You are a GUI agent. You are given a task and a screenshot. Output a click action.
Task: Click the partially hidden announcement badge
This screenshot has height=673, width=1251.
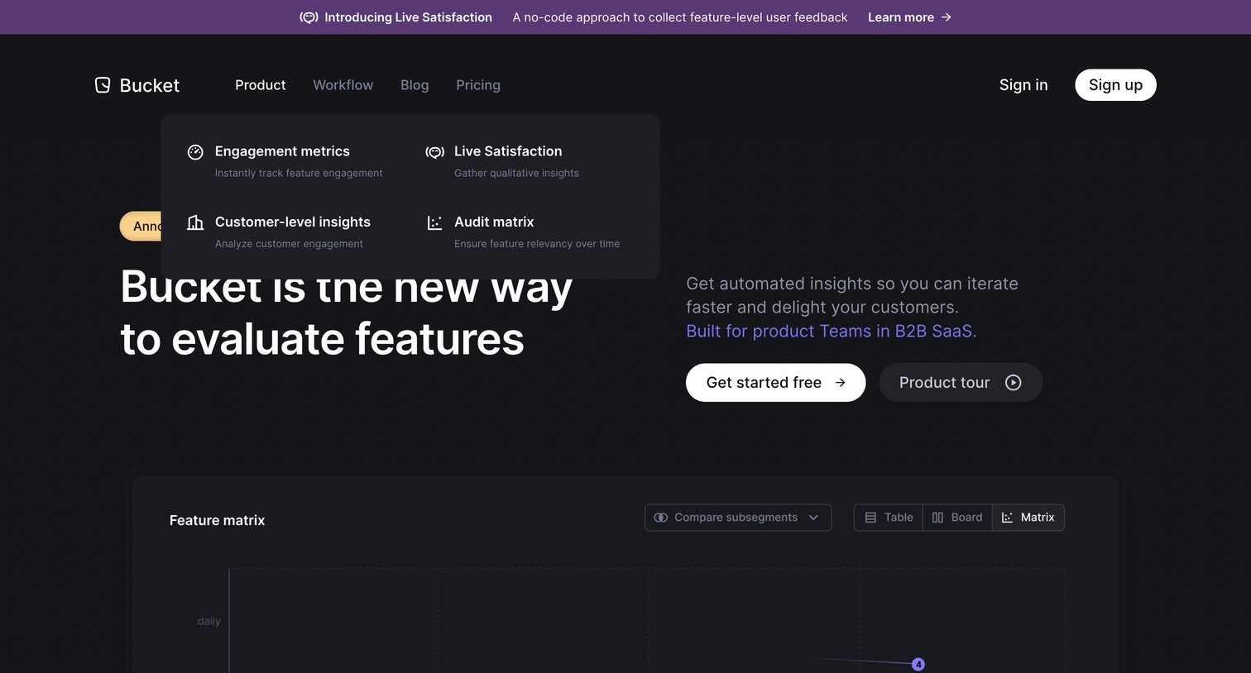pos(141,227)
